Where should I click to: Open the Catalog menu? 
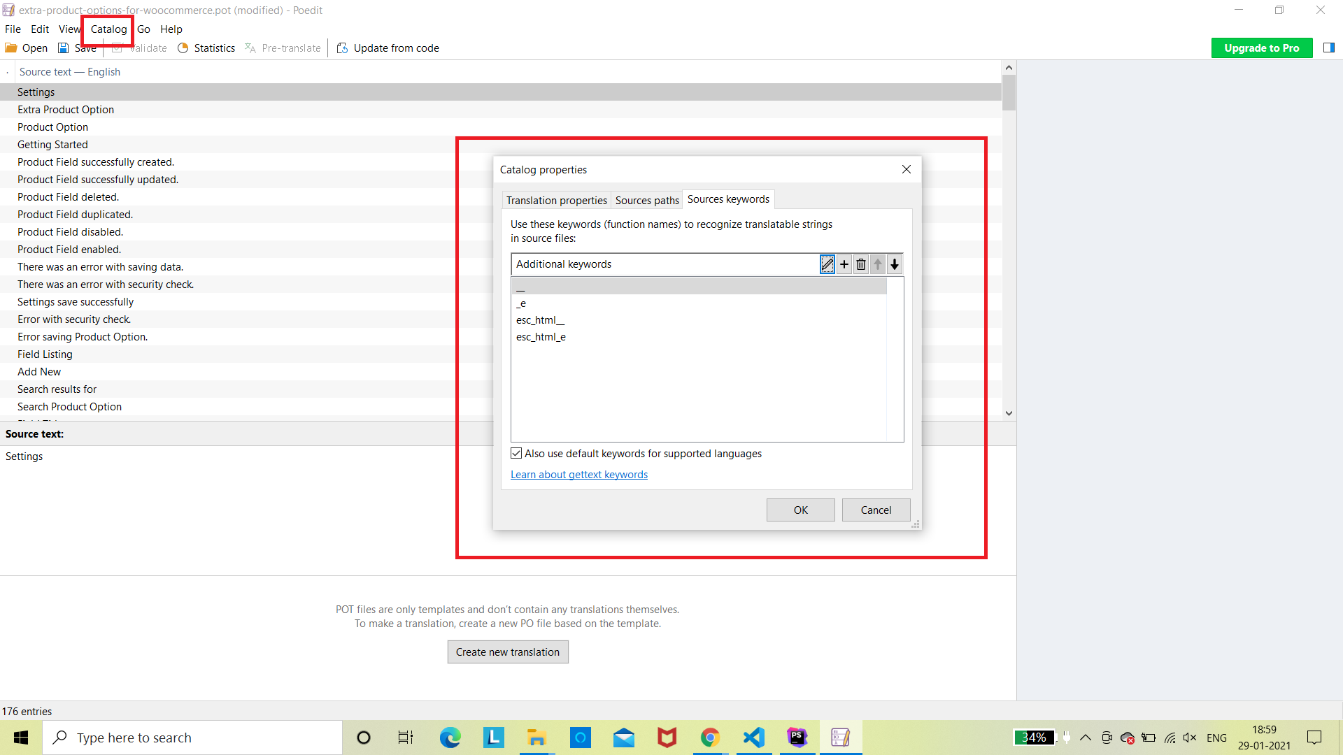[108, 29]
